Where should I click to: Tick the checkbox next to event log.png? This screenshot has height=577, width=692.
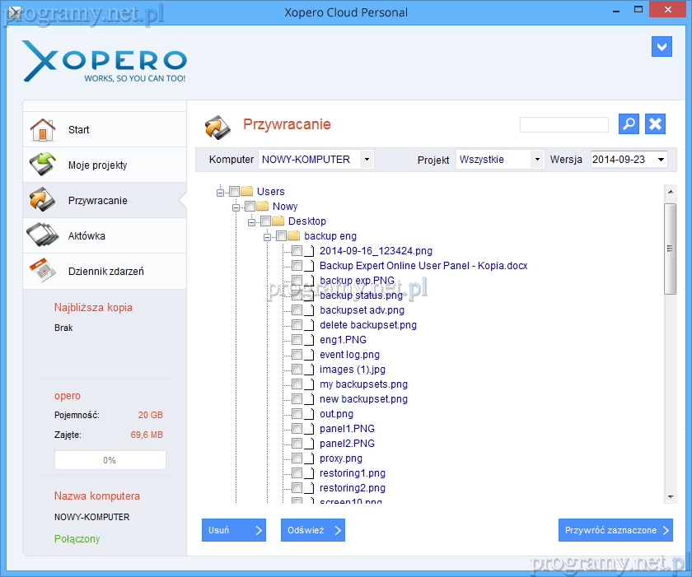[297, 355]
